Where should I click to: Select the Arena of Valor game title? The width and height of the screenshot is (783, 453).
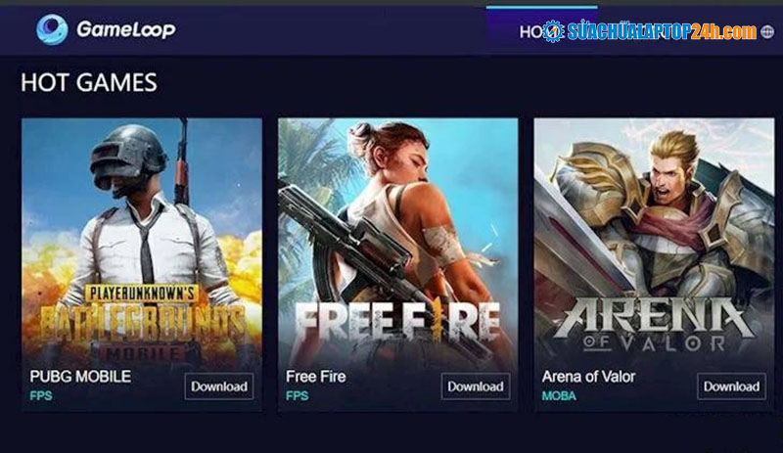pyautogui.click(x=589, y=377)
